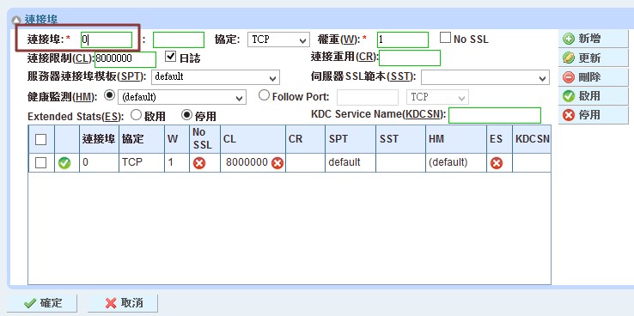Click the second port range input field
Image resolution: width=634 pixels, height=316 pixels.
click(x=179, y=39)
